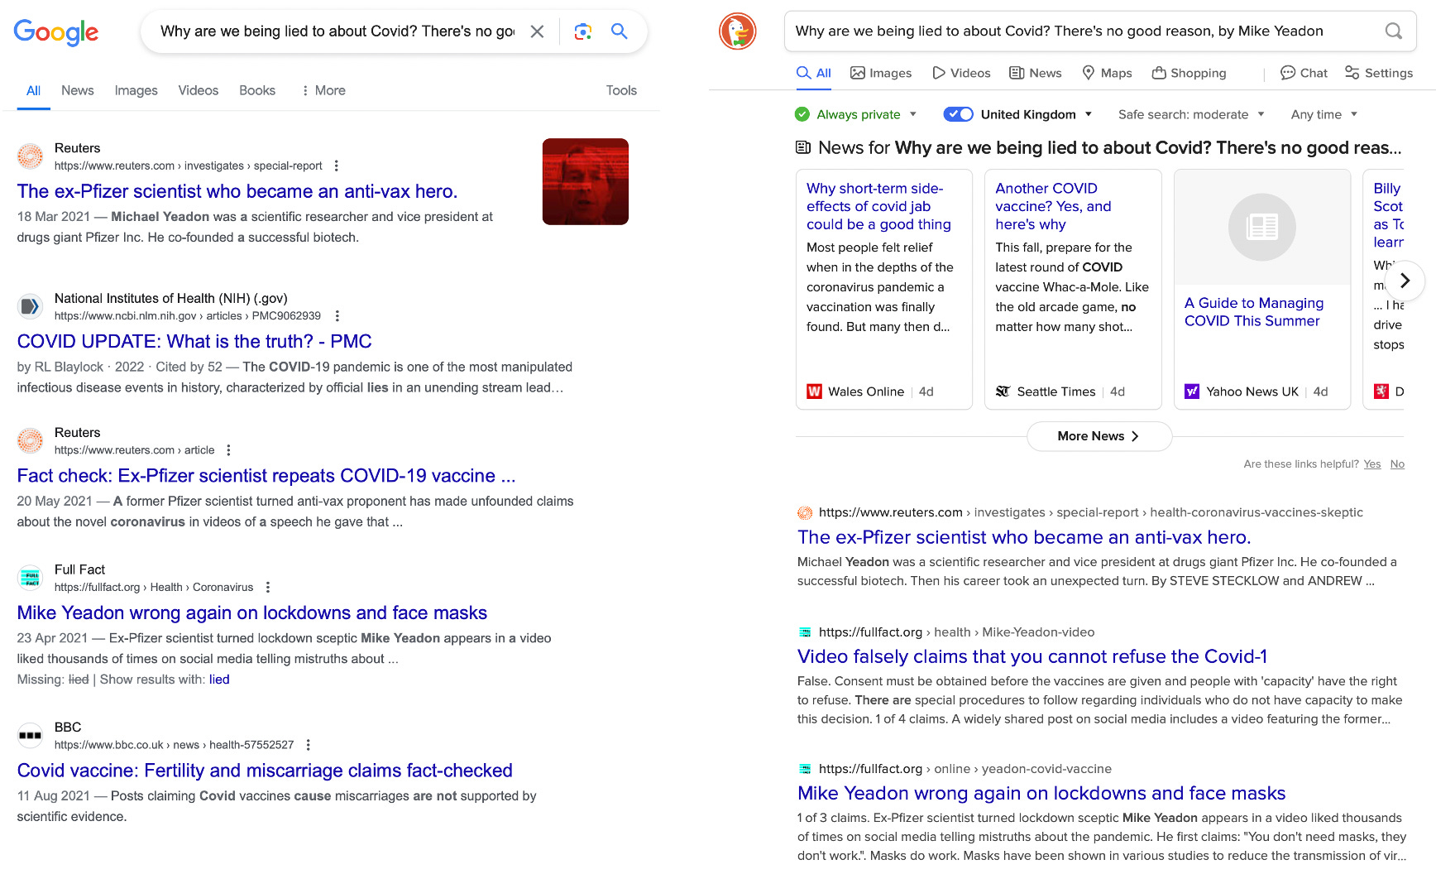The width and height of the screenshot is (1436, 879).
Task: Advance the news carousel with right arrow
Action: point(1405,281)
